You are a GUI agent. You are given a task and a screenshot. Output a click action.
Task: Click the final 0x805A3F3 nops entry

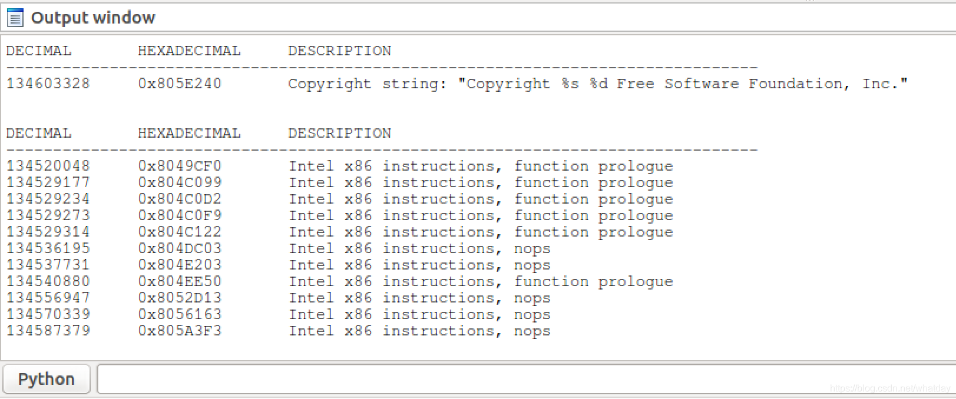180,331
